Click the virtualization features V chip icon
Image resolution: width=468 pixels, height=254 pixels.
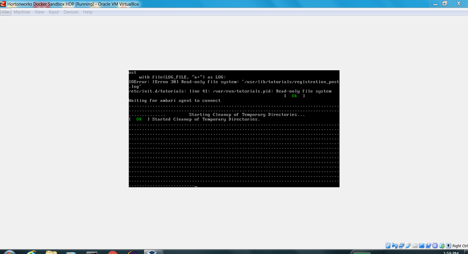[435, 246]
